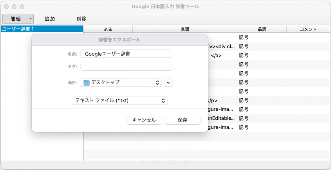Select ユーザー辞書 1 in the sidebar
This screenshot has width=331, height=170.
(42, 29)
